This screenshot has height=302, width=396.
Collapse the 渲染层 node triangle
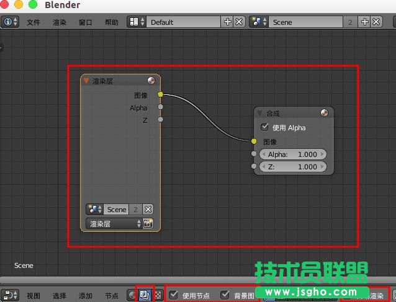(x=86, y=81)
